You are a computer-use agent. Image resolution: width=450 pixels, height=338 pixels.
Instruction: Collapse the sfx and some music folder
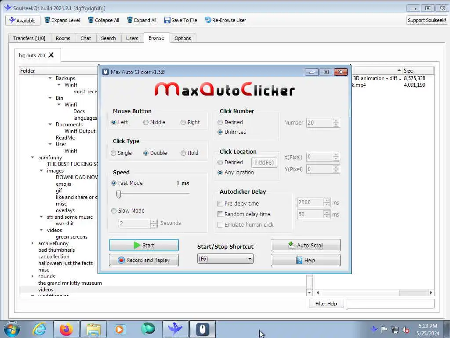[41, 217]
